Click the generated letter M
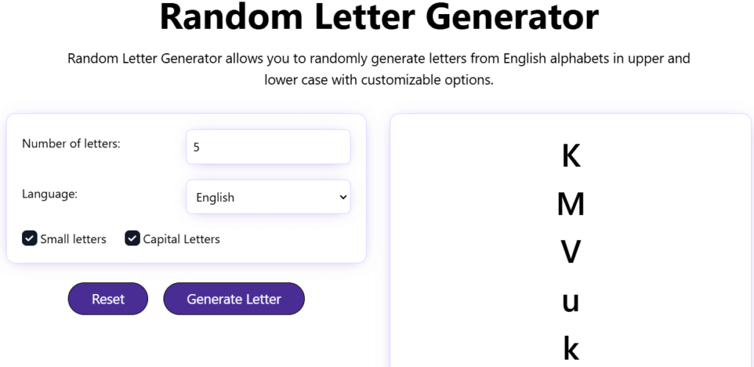Image resolution: width=754 pixels, height=367 pixels. pos(571,204)
